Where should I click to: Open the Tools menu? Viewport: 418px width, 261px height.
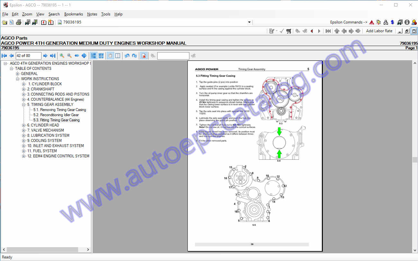[105, 14]
